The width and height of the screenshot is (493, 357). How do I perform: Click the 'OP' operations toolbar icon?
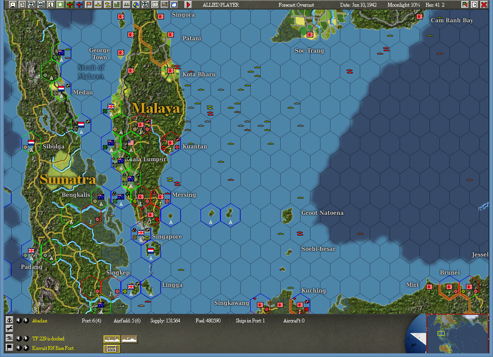click(x=155, y=5)
